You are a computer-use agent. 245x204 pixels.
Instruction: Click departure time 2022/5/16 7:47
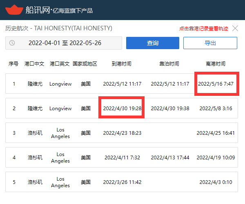coord(216,84)
